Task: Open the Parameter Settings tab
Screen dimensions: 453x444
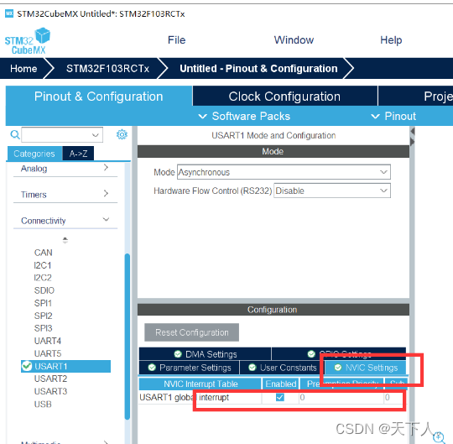Action: pyautogui.click(x=190, y=368)
